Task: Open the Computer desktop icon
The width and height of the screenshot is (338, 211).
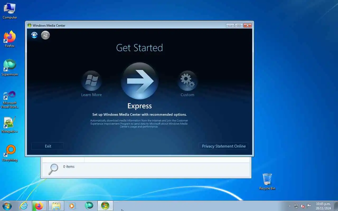Action: click(x=10, y=11)
